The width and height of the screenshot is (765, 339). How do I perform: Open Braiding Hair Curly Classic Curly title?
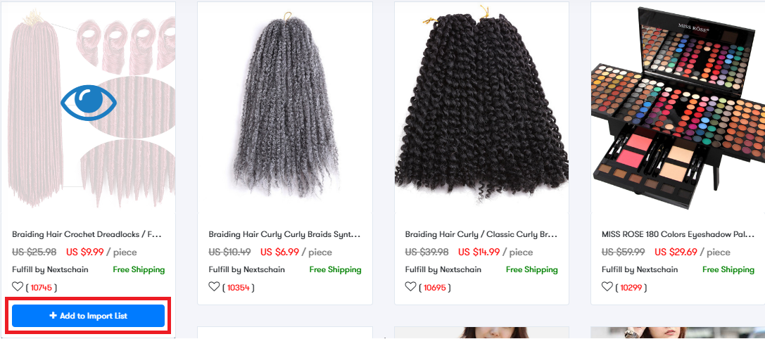coord(481,234)
